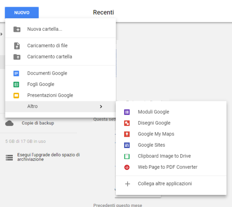
Task: Click the Altro chevron arrow
Action: [x=101, y=106]
